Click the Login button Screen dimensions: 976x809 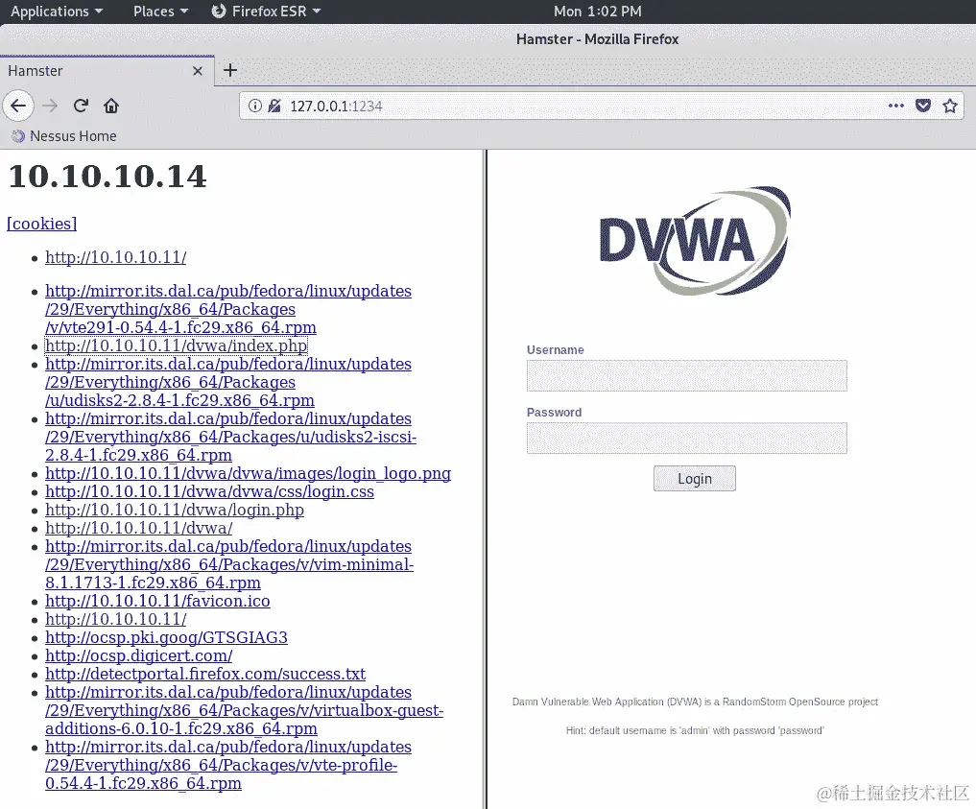click(x=695, y=479)
